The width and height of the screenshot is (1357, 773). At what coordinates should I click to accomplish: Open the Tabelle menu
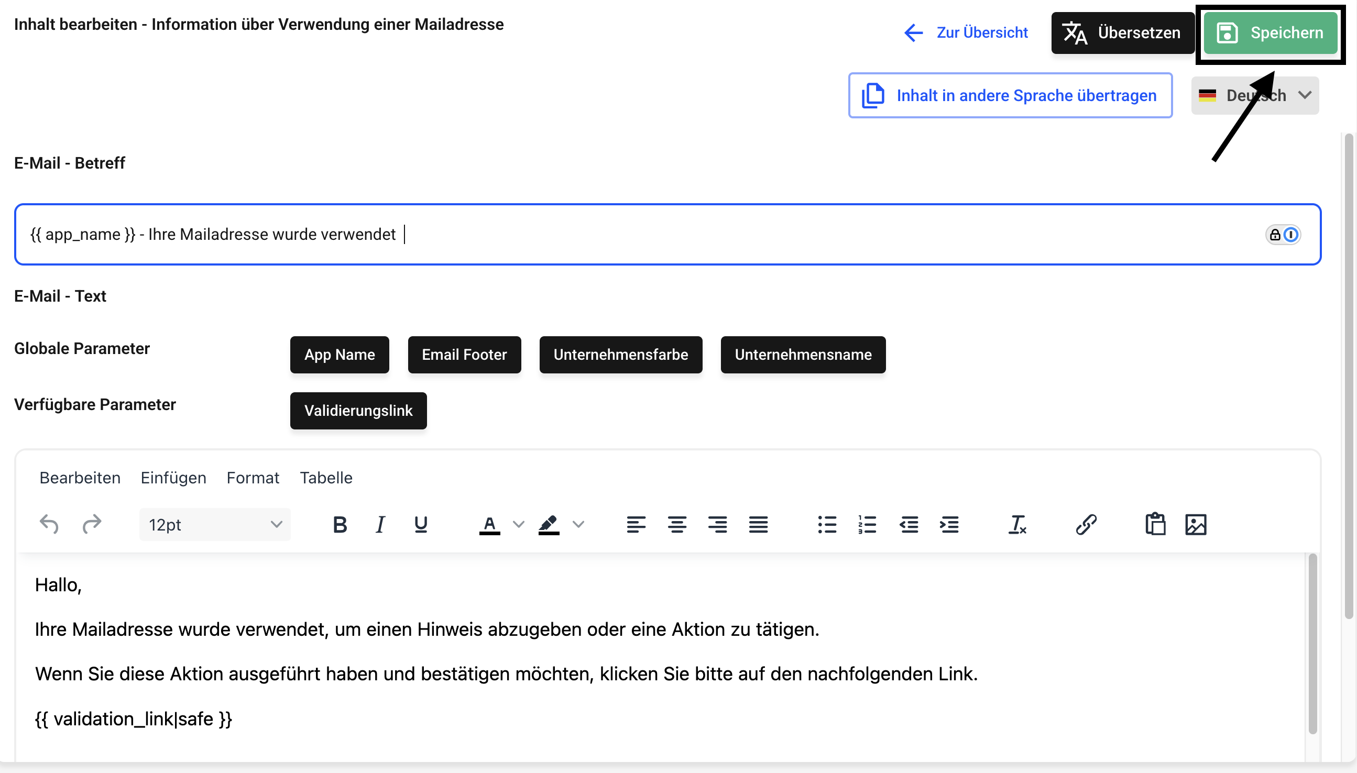click(x=326, y=478)
